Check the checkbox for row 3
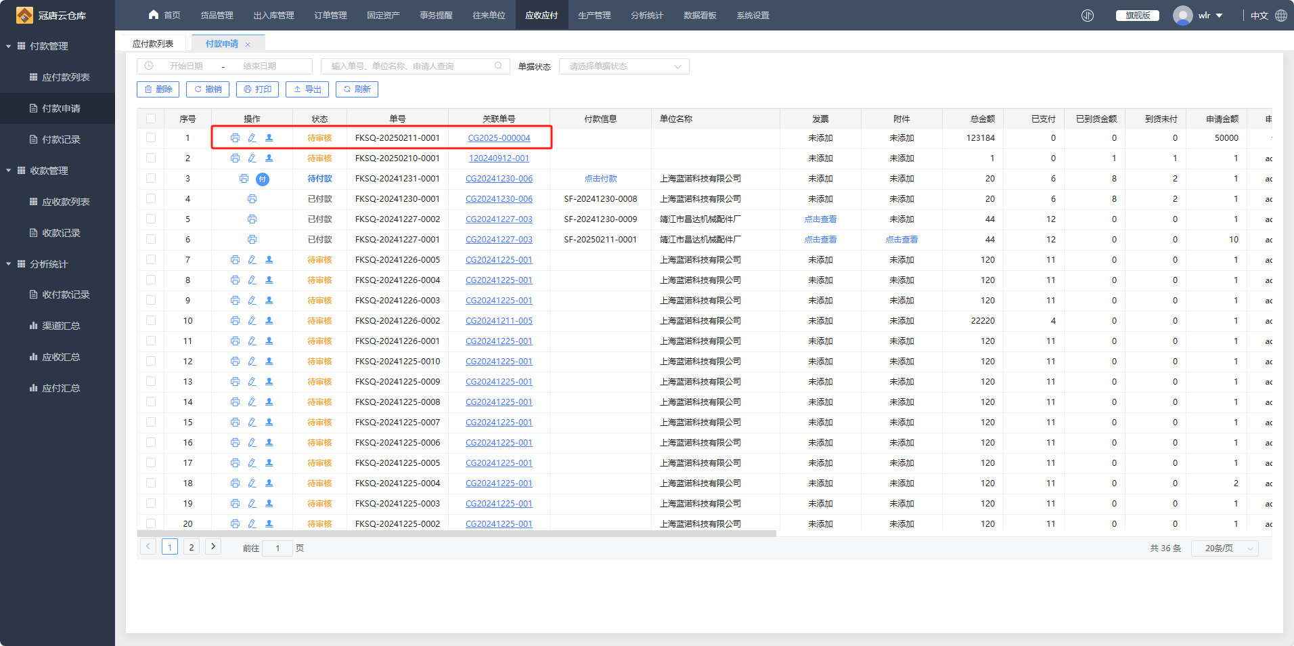Image resolution: width=1294 pixels, height=646 pixels. pos(151,179)
